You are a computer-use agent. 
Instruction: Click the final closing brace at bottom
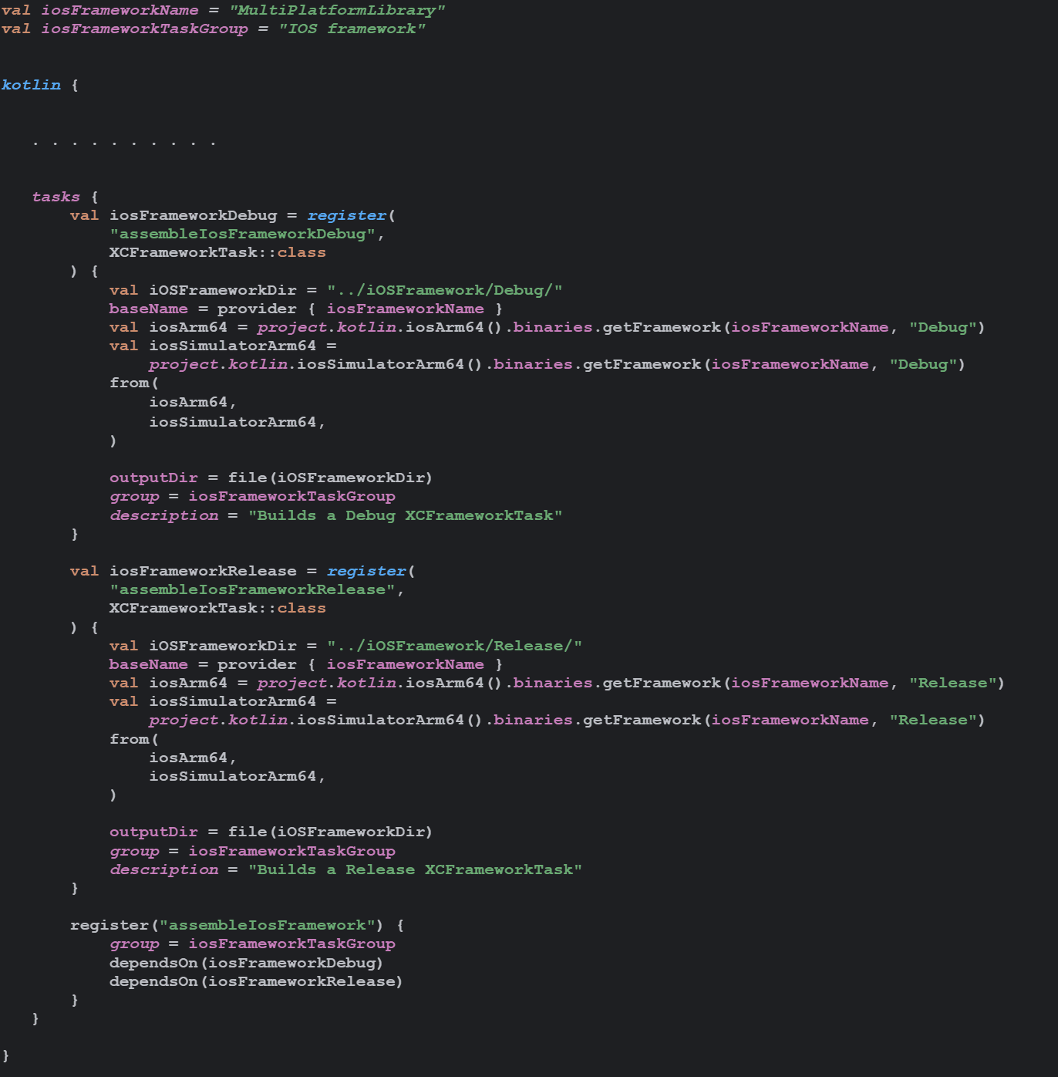coord(6,1055)
